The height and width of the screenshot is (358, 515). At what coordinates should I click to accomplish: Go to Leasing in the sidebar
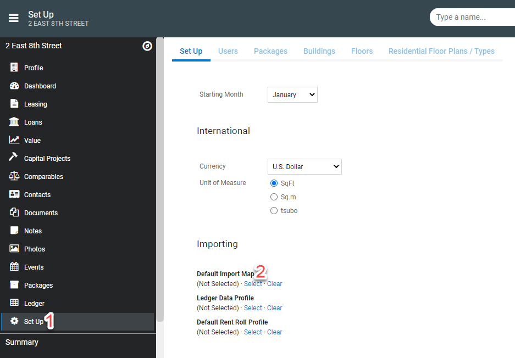point(36,104)
